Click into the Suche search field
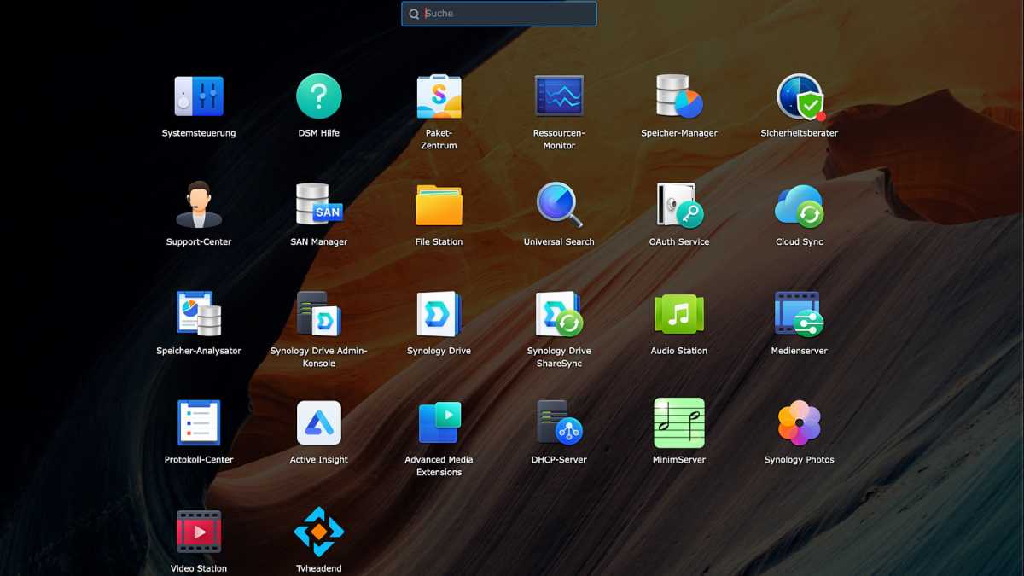This screenshot has height=576, width=1024. pyautogui.click(x=499, y=14)
